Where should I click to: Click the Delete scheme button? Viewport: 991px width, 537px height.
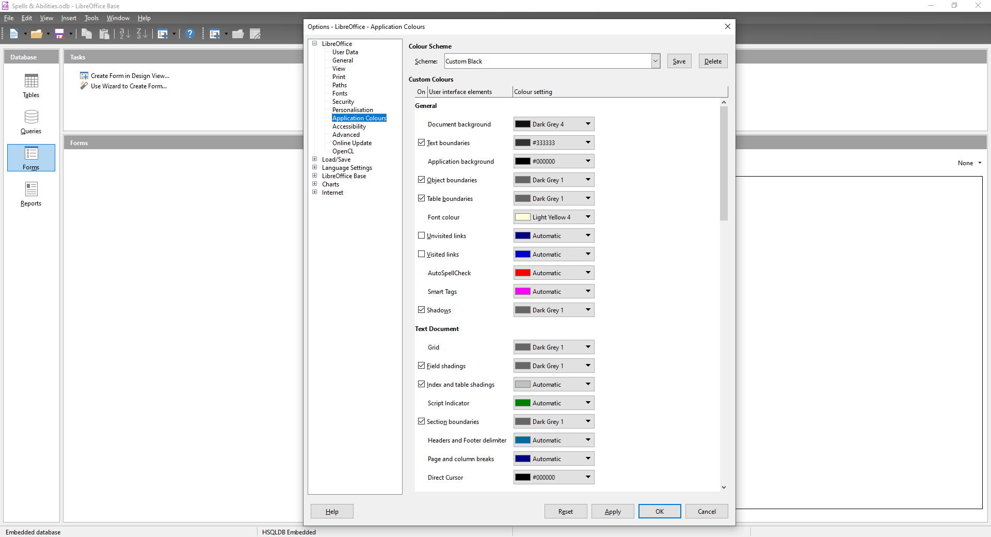click(713, 61)
